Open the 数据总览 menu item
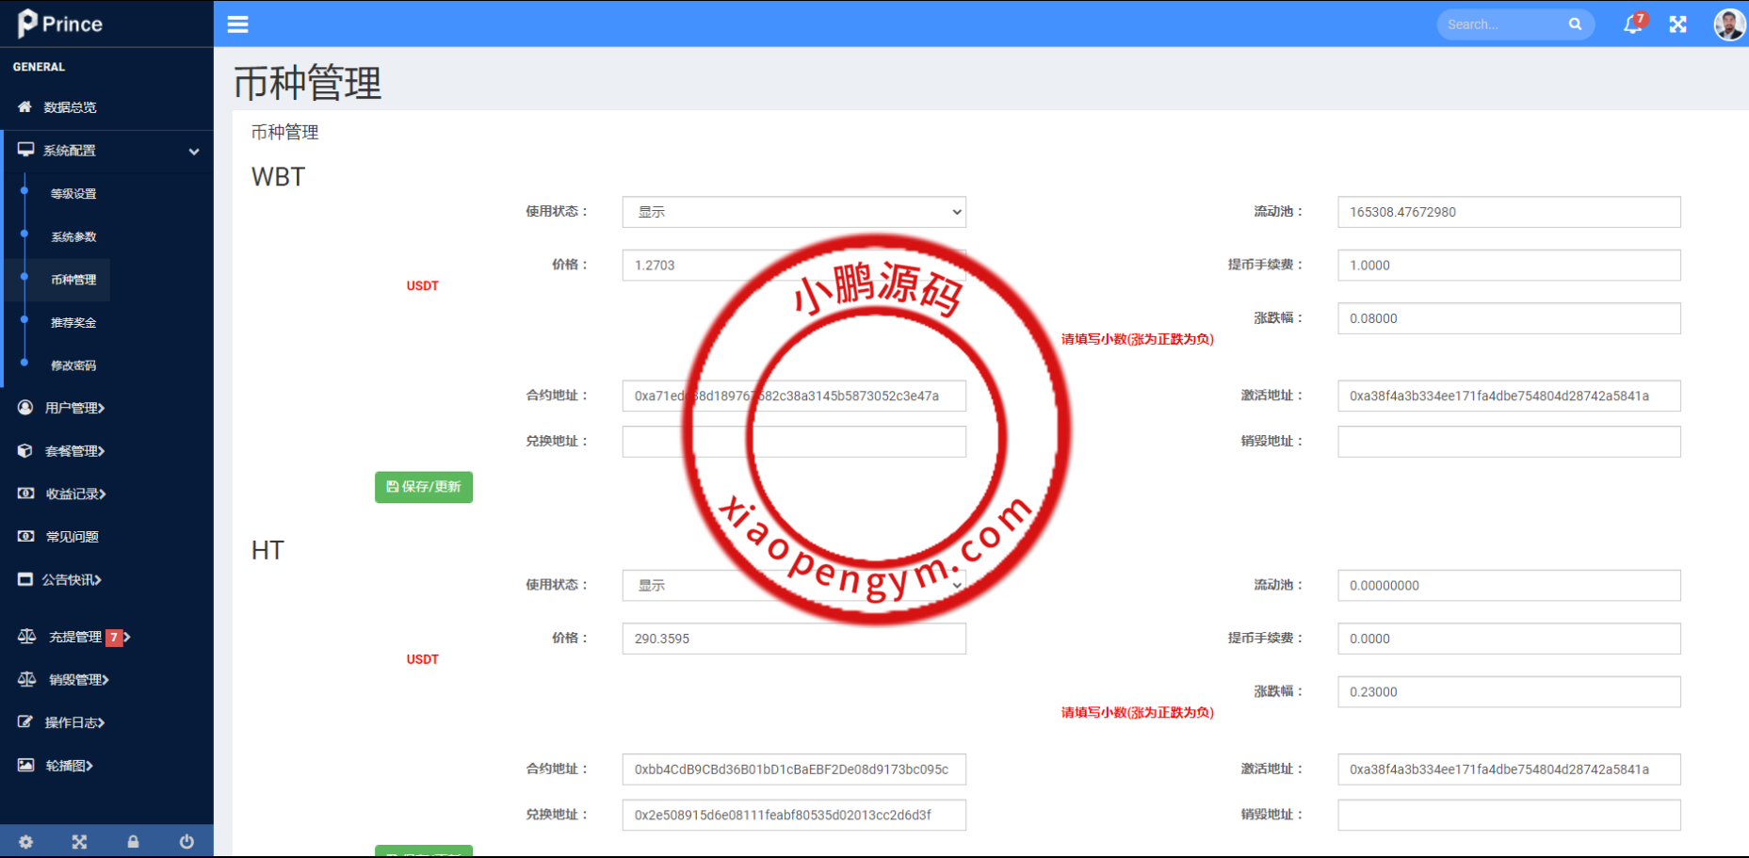Viewport: 1749px width, 858px height. click(70, 107)
